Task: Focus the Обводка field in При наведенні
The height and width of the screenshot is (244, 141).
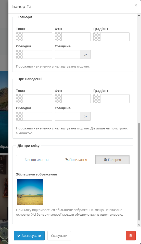Action: [37, 116]
